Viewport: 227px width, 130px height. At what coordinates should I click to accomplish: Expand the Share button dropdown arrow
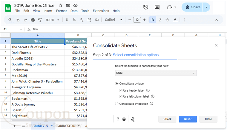[x=206, y=7]
